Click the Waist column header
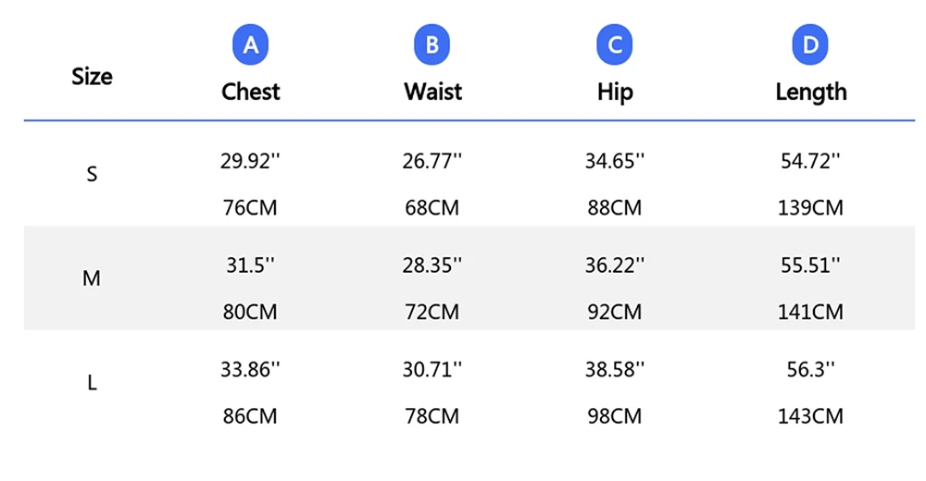Screen dimensions: 926x481 tap(432, 92)
